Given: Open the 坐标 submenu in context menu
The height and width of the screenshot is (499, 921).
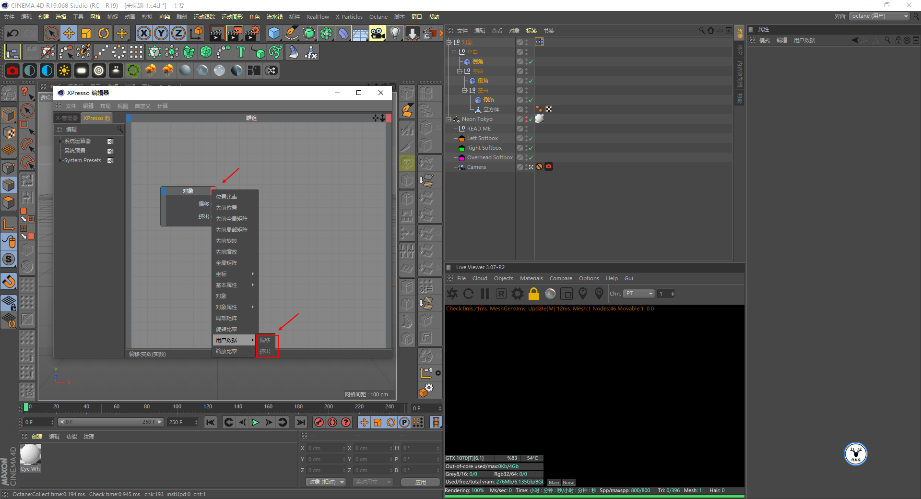Looking at the screenshot, I should pos(235,274).
